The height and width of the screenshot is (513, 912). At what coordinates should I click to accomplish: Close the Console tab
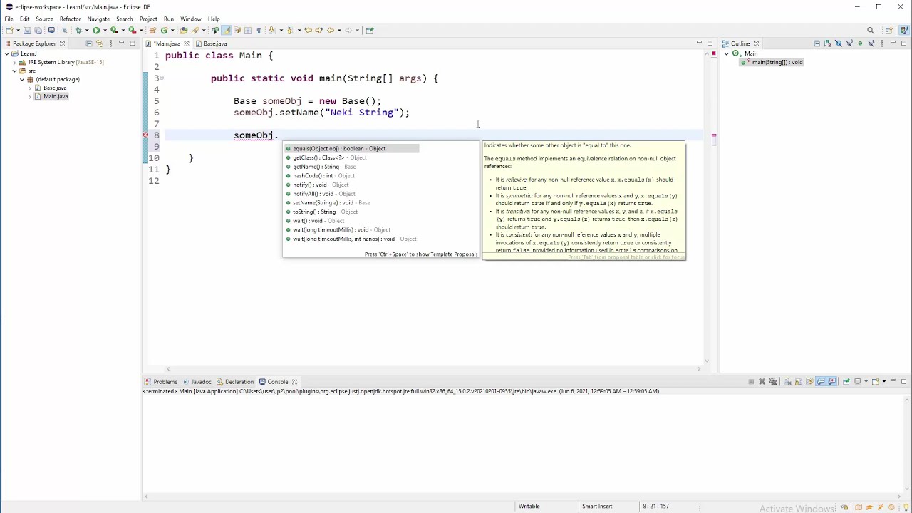coord(294,382)
